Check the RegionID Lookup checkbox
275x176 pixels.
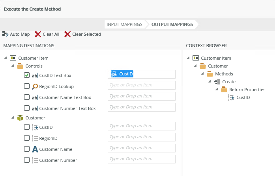point(27,86)
